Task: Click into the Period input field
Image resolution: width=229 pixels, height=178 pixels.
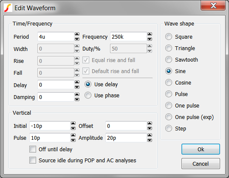Action: tap(56, 37)
